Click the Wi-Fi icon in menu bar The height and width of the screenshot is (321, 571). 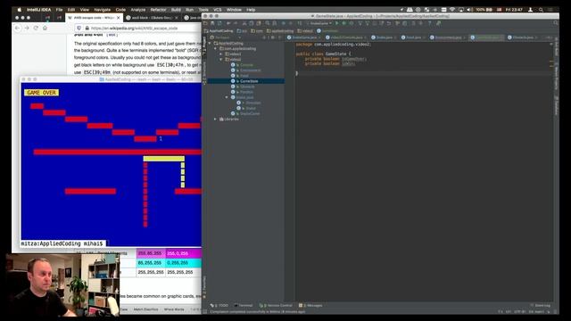(x=452, y=10)
